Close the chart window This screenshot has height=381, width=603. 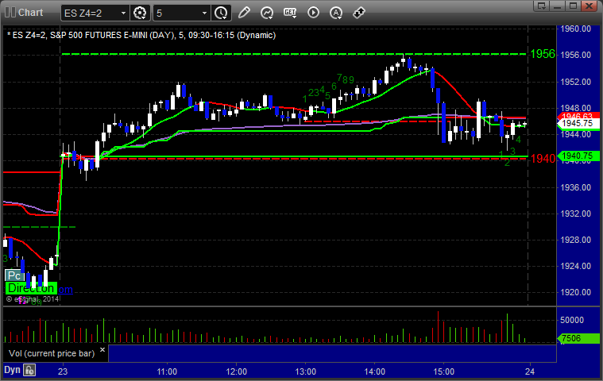tap(589, 6)
